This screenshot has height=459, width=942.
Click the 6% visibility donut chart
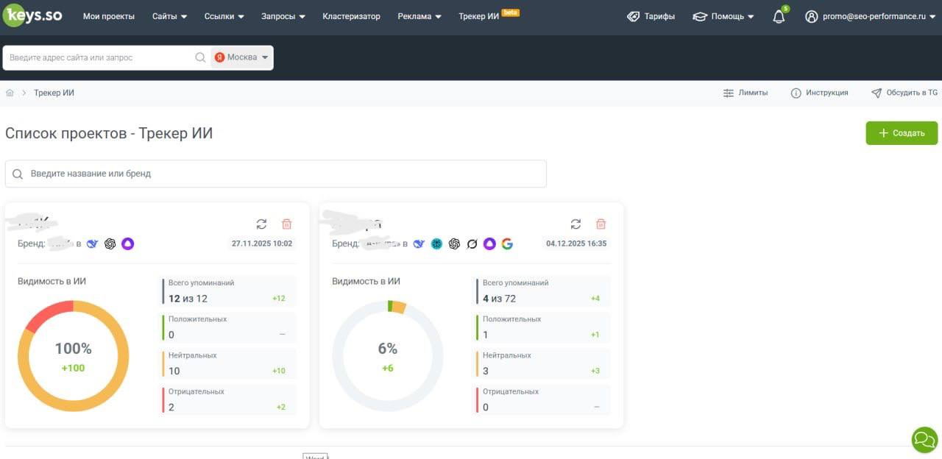(388, 356)
